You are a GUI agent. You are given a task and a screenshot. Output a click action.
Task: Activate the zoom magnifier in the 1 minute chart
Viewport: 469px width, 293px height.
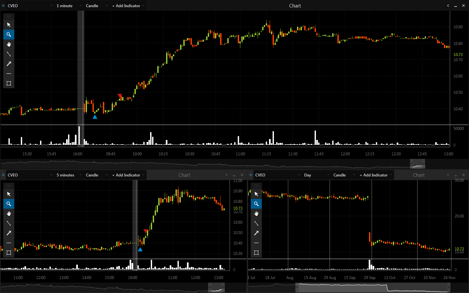coord(9,35)
